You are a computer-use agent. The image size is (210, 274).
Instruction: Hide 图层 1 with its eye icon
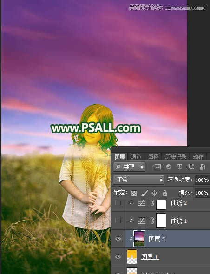118,257
